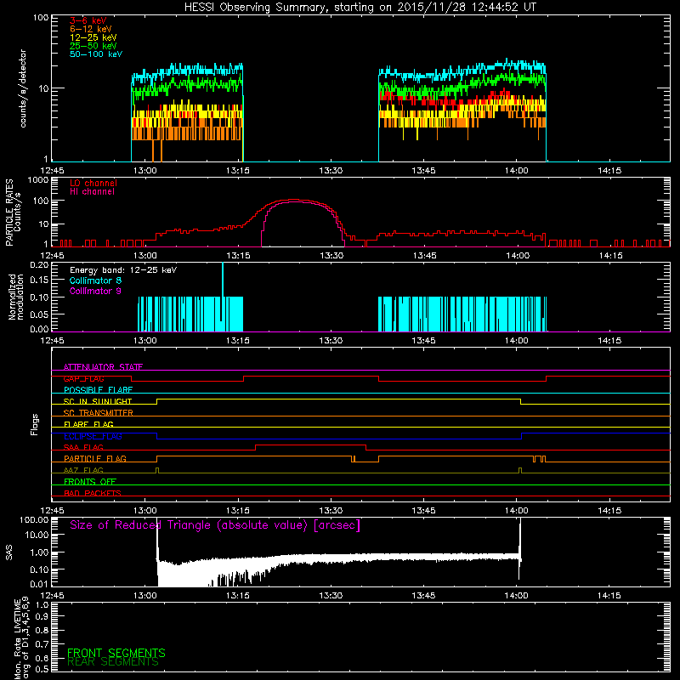Click the 14:15 tick under the counts panel
The width and height of the screenshot is (680, 680).
tap(609, 171)
